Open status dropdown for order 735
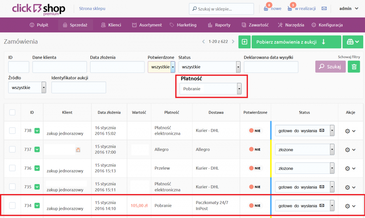 coord(304,187)
